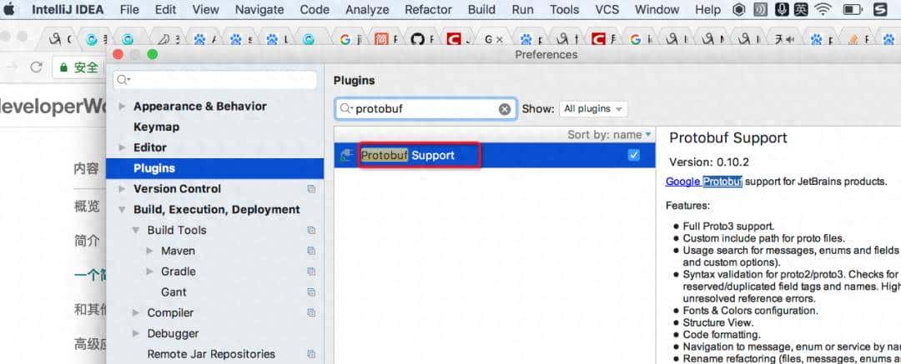Select Keymap in the settings list

(x=156, y=127)
